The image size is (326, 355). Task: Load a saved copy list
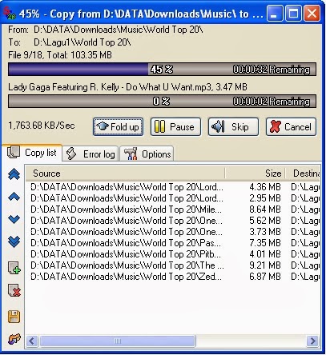[x=14, y=339]
